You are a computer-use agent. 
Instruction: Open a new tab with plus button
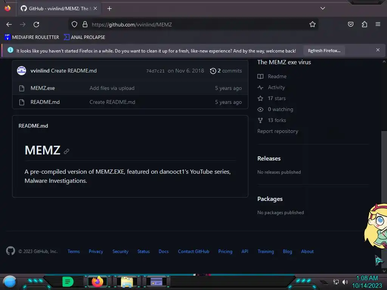click(x=109, y=9)
